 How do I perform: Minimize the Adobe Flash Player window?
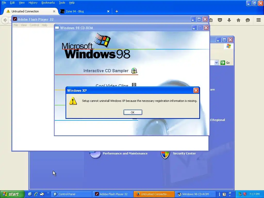pyautogui.click(x=193, y=19)
